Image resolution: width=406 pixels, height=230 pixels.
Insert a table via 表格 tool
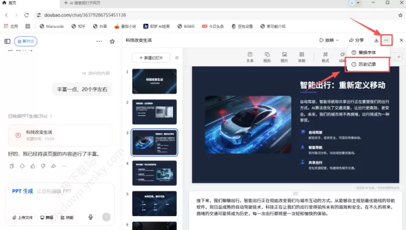point(302,57)
